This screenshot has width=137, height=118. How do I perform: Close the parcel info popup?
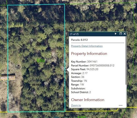click(x=125, y=34)
